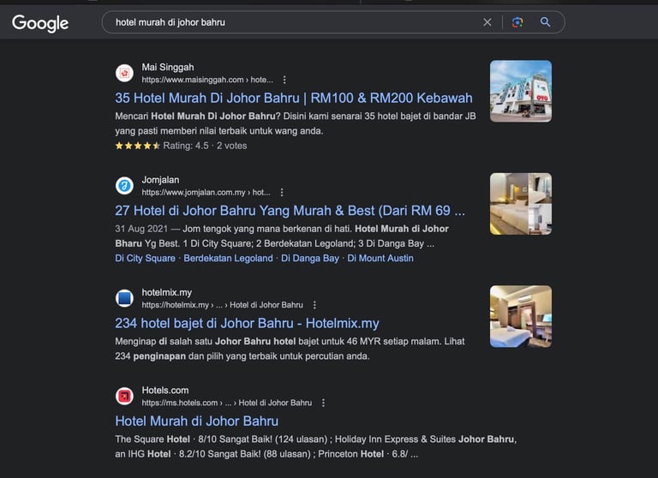Viewport: 658px width, 478px height.
Task: Click the 'Jomjalan' site name
Action: (x=160, y=180)
